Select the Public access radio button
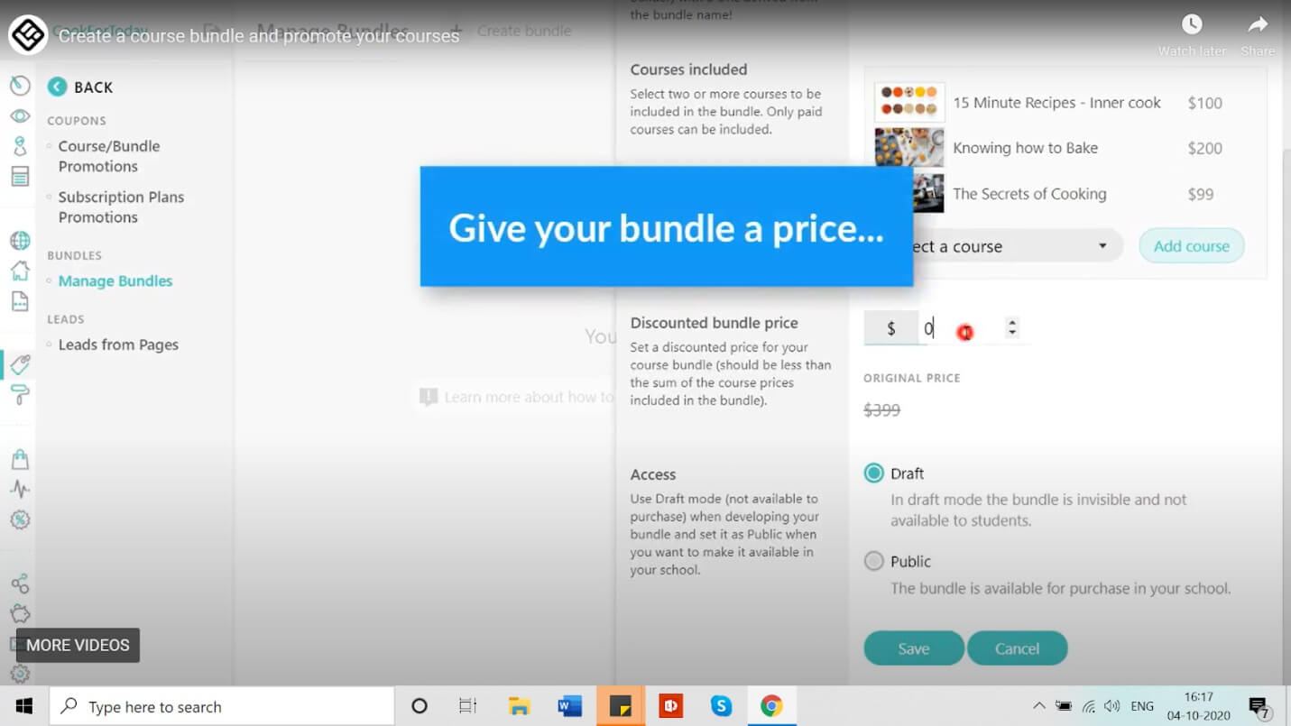The image size is (1291, 726). coord(873,561)
